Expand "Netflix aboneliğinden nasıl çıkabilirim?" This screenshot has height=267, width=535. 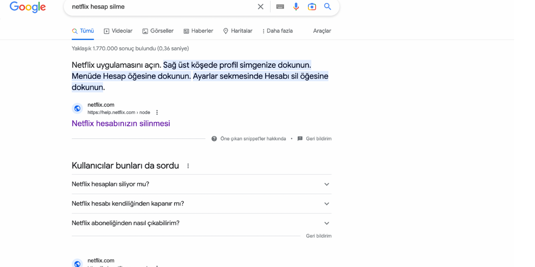click(x=327, y=223)
